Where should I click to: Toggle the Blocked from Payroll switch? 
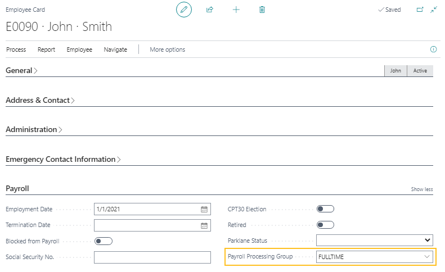104,241
